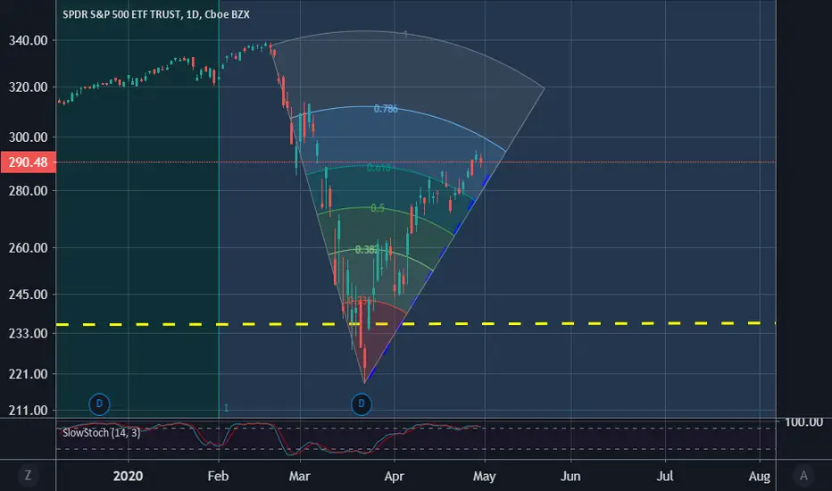Click the 245.00 price axis label
This screenshot has height=491, width=832.
coord(29,295)
